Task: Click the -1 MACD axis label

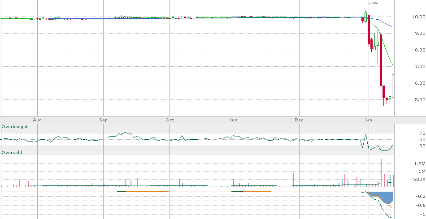Action: [422, 215]
